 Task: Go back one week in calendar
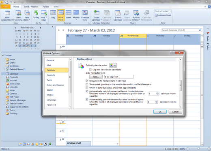click(x=59, y=30)
